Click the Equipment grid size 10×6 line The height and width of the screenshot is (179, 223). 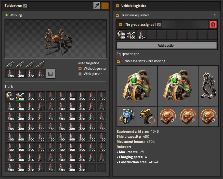point(138,131)
